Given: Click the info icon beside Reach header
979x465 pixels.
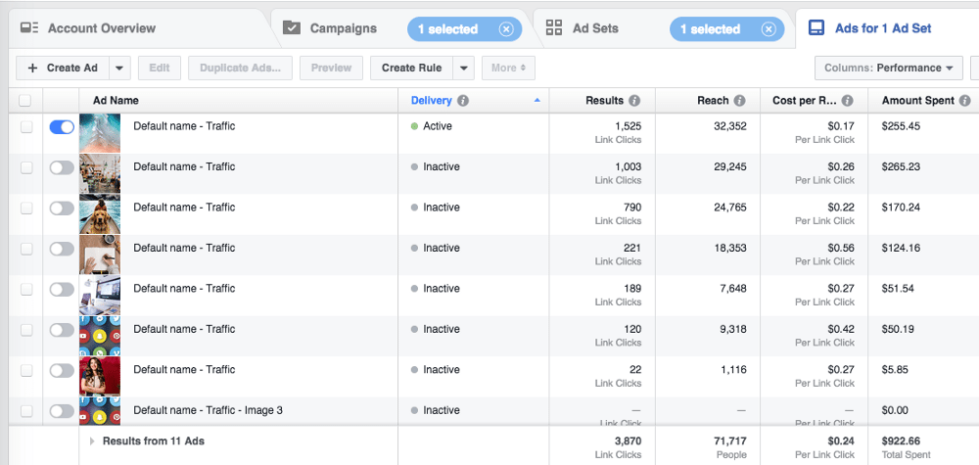Looking at the screenshot, I should tap(739, 101).
